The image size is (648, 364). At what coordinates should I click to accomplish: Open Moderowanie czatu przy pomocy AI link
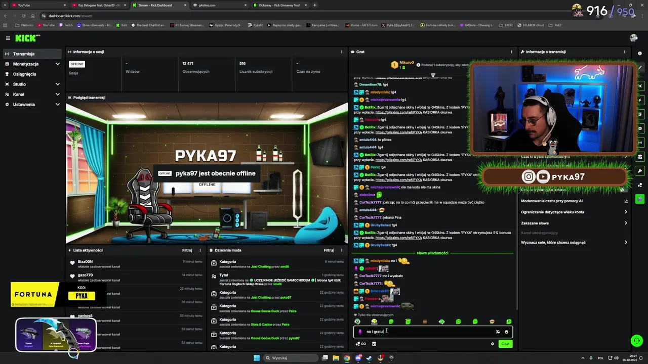pos(574,201)
